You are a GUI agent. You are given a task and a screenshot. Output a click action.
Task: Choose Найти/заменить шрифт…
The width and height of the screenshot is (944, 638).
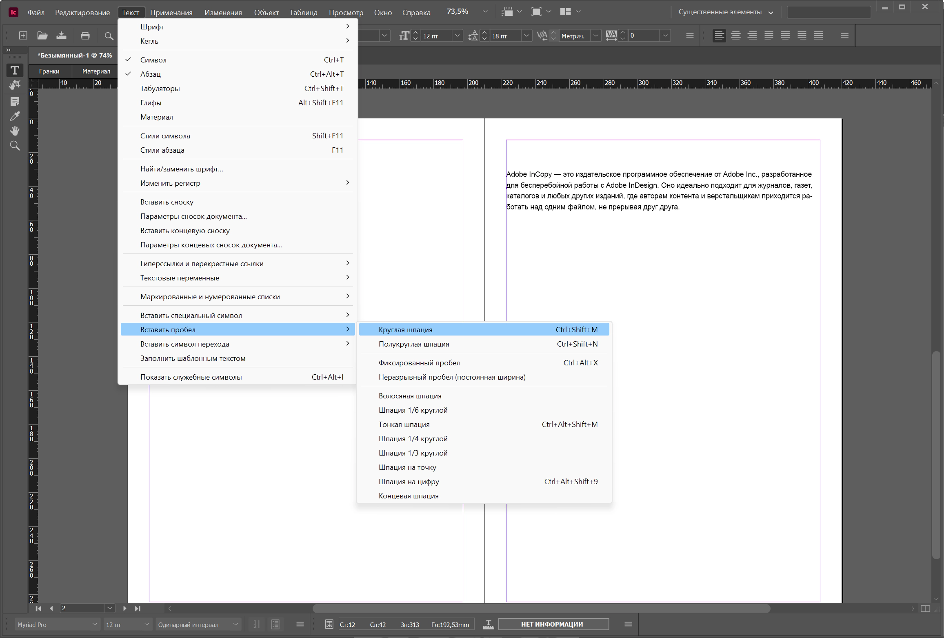click(238, 169)
